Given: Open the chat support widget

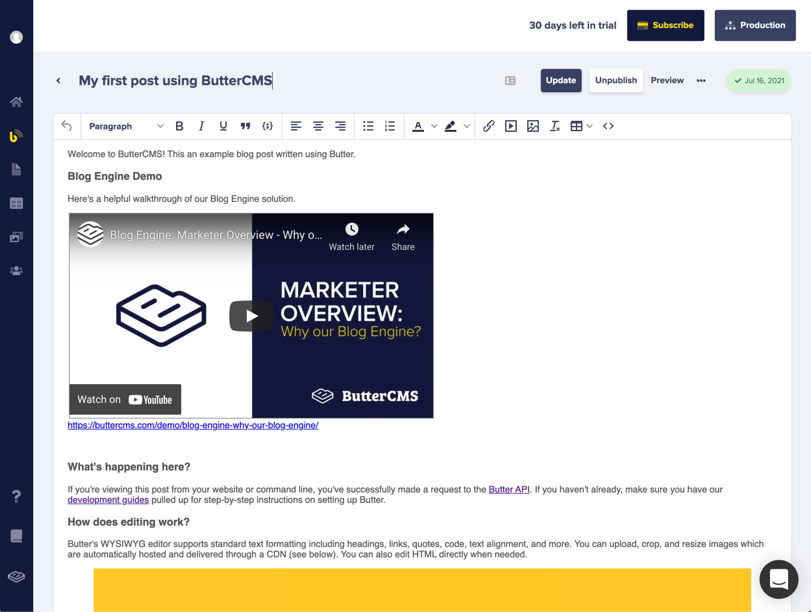Looking at the screenshot, I should click(x=779, y=579).
